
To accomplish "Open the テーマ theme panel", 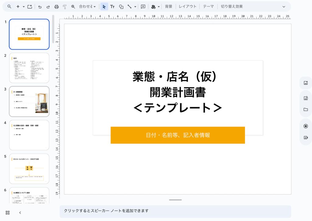I will (208, 6).
